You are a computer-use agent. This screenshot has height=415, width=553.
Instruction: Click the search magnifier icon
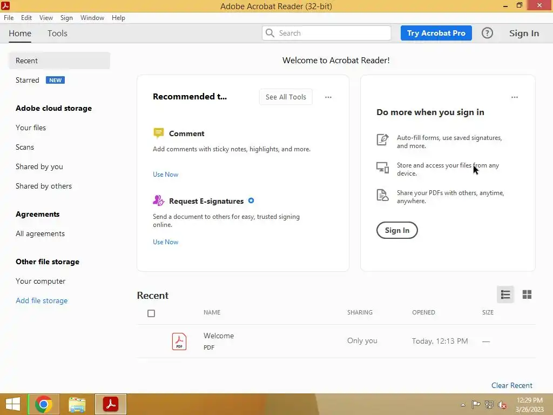click(x=270, y=33)
